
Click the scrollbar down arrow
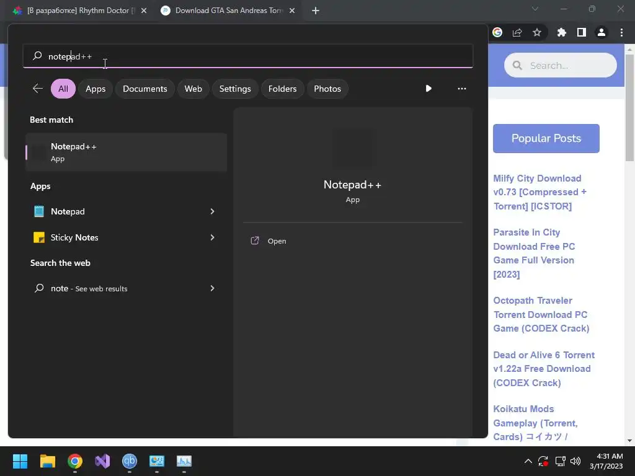pyautogui.click(x=629, y=441)
